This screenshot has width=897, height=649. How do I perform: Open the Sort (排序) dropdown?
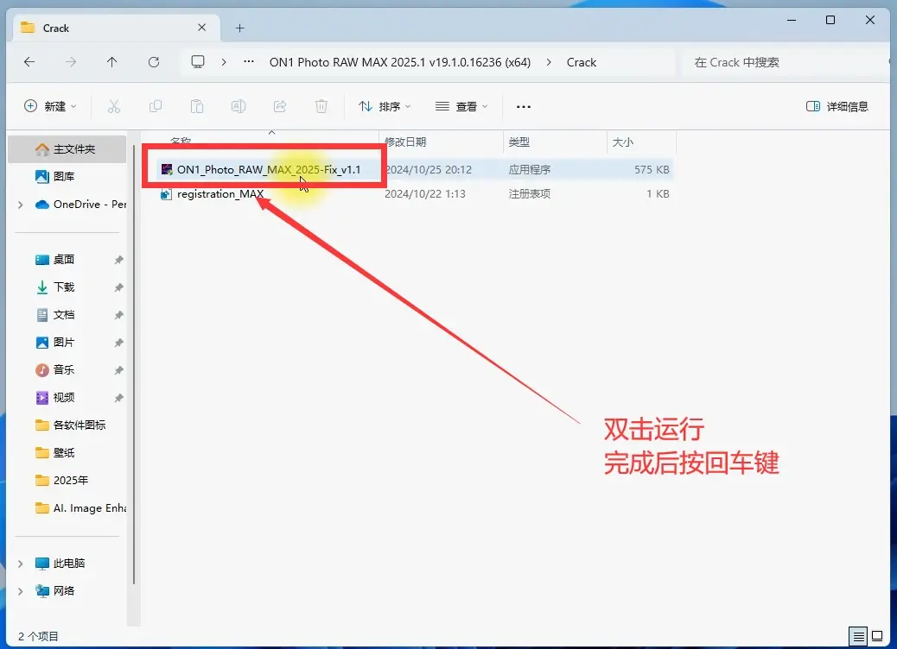(385, 106)
